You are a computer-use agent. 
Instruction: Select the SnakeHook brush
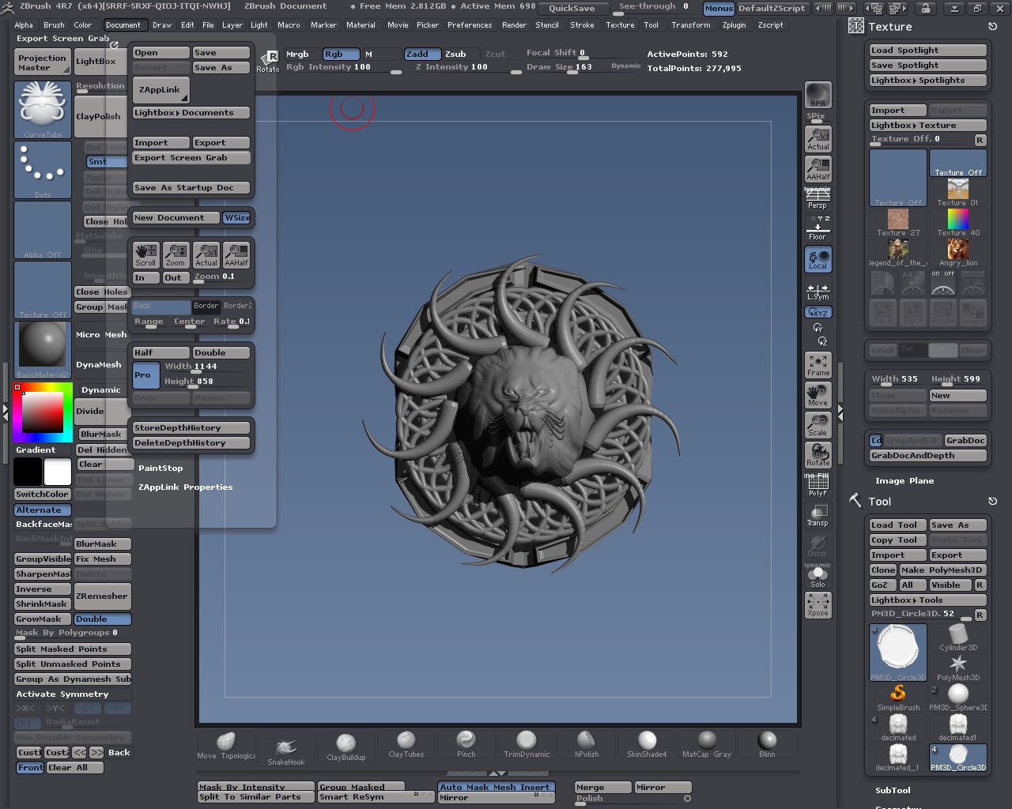286,751
